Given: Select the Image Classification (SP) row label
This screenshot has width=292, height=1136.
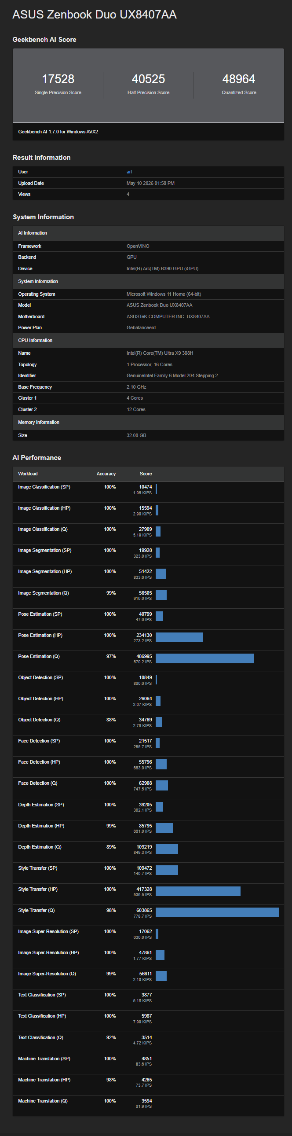Looking at the screenshot, I should (x=44, y=487).
